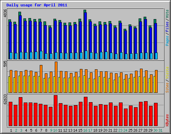Click green day label 31 on the x-axis

(160, 130)
